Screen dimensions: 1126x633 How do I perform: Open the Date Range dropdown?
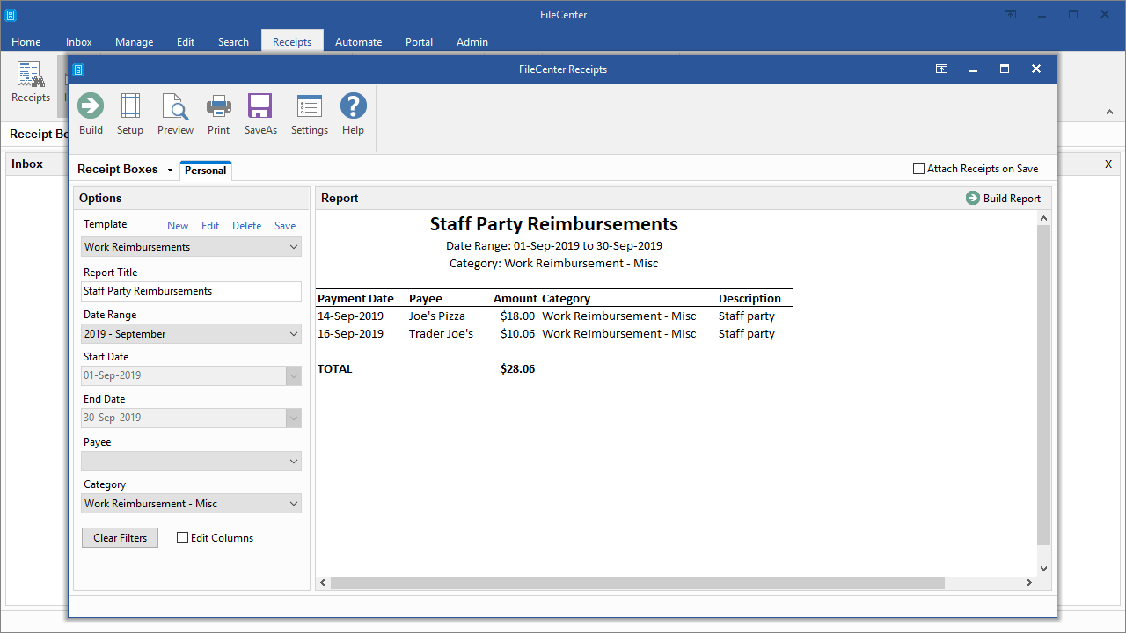click(191, 334)
